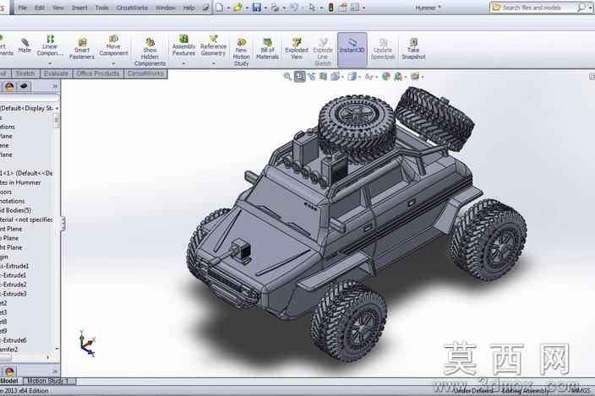Select Linear Component Pattern tool

coord(50,46)
